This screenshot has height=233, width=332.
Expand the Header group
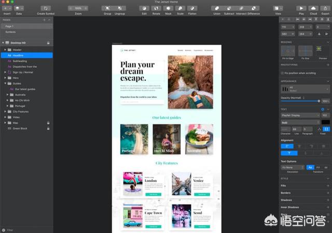5,50
